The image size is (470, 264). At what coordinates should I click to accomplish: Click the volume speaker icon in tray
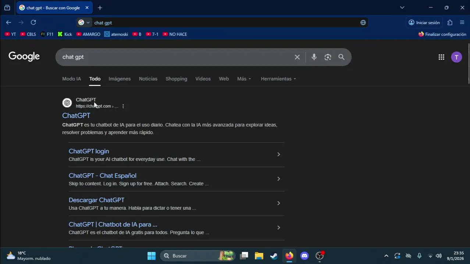coord(438,256)
